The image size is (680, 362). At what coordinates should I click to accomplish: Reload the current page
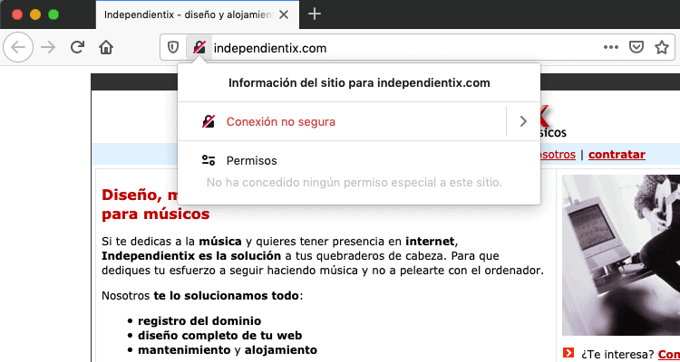pyautogui.click(x=77, y=47)
